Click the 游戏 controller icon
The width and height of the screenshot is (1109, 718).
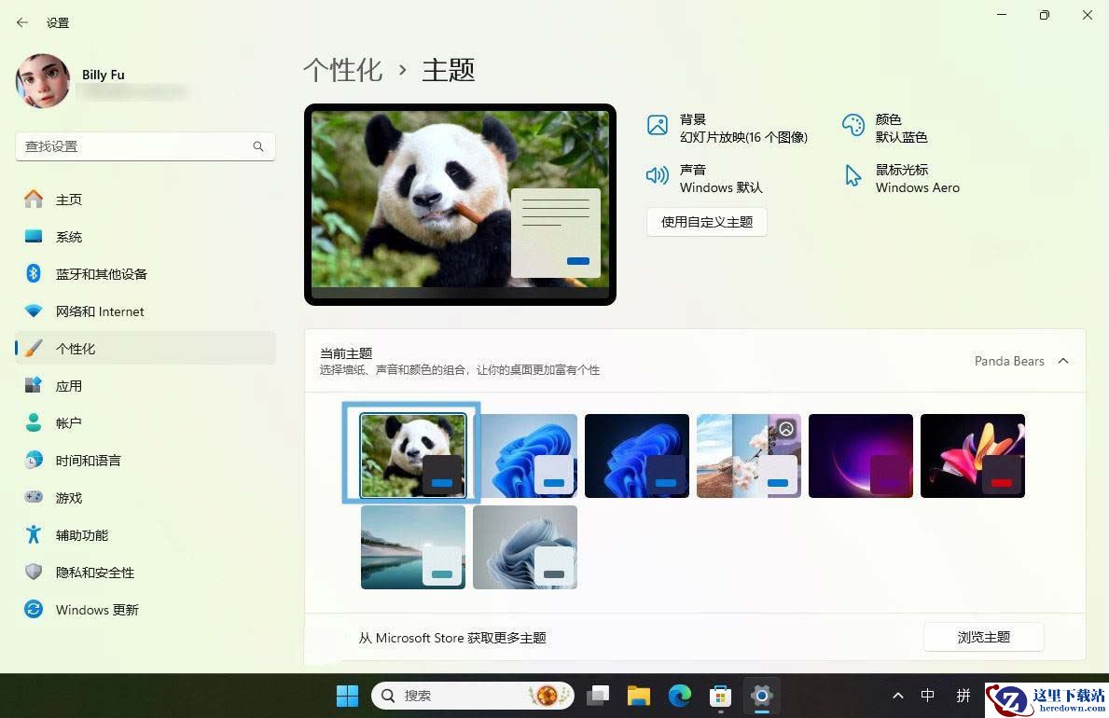point(34,497)
